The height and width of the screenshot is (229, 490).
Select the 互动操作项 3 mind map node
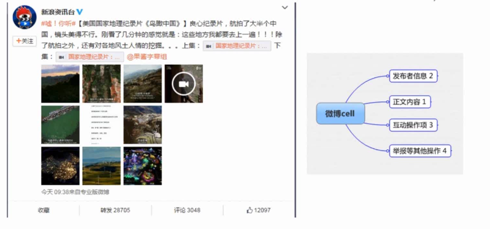pos(413,125)
